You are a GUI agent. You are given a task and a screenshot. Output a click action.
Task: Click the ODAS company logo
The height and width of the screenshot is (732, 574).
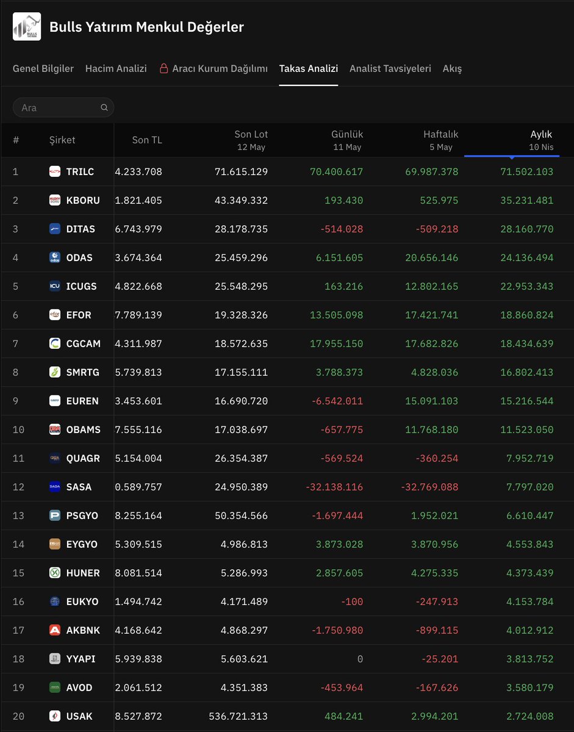click(x=55, y=257)
